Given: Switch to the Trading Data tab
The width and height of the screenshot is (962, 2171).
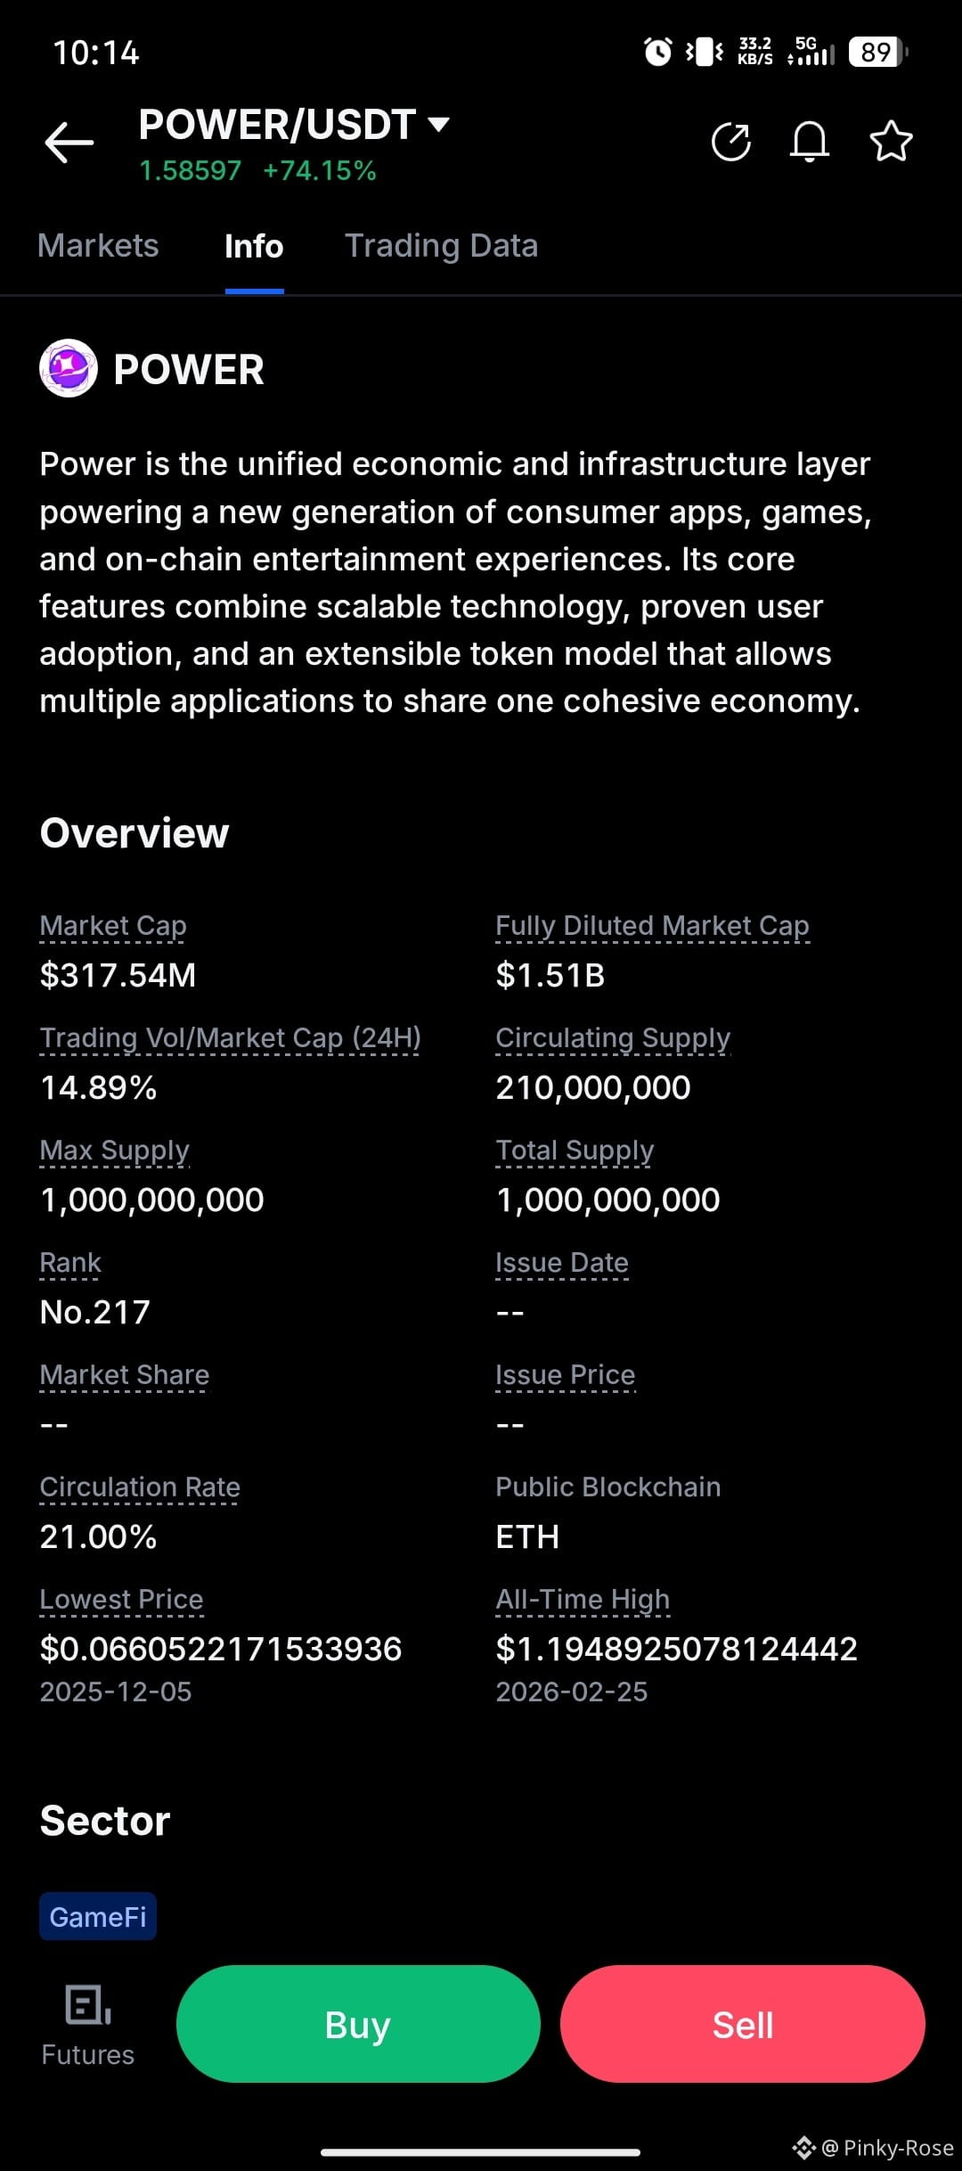Looking at the screenshot, I should pyautogui.click(x=441, y=245).
